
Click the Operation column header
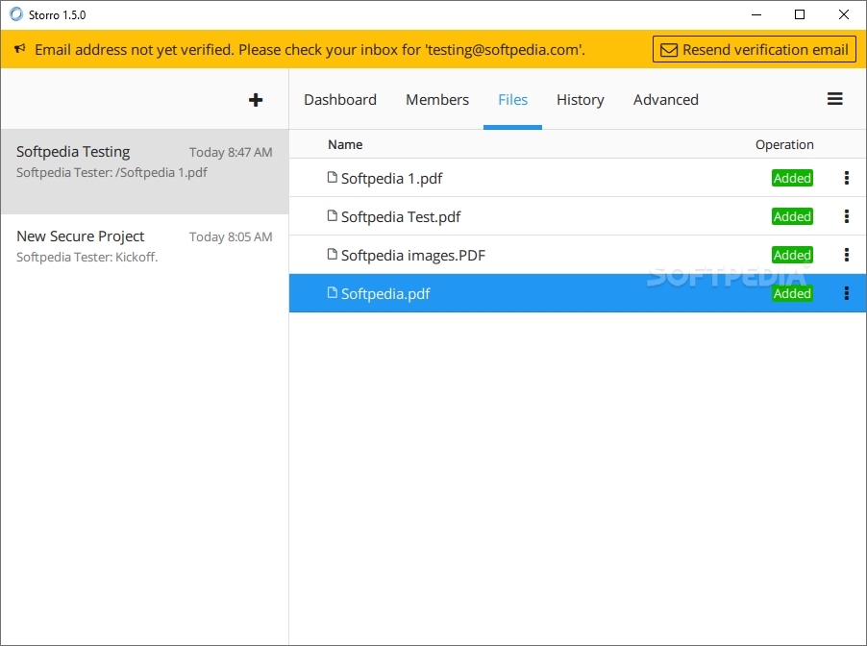point(784,145)
